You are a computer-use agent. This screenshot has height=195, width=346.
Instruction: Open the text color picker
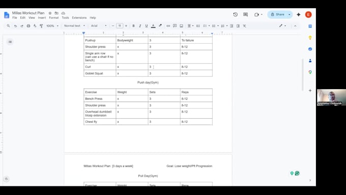[x=153, y=26]
